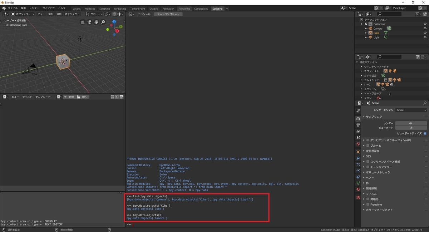
Task: Open the outliner filter funnel dropdown
Action: pos(419,14)
